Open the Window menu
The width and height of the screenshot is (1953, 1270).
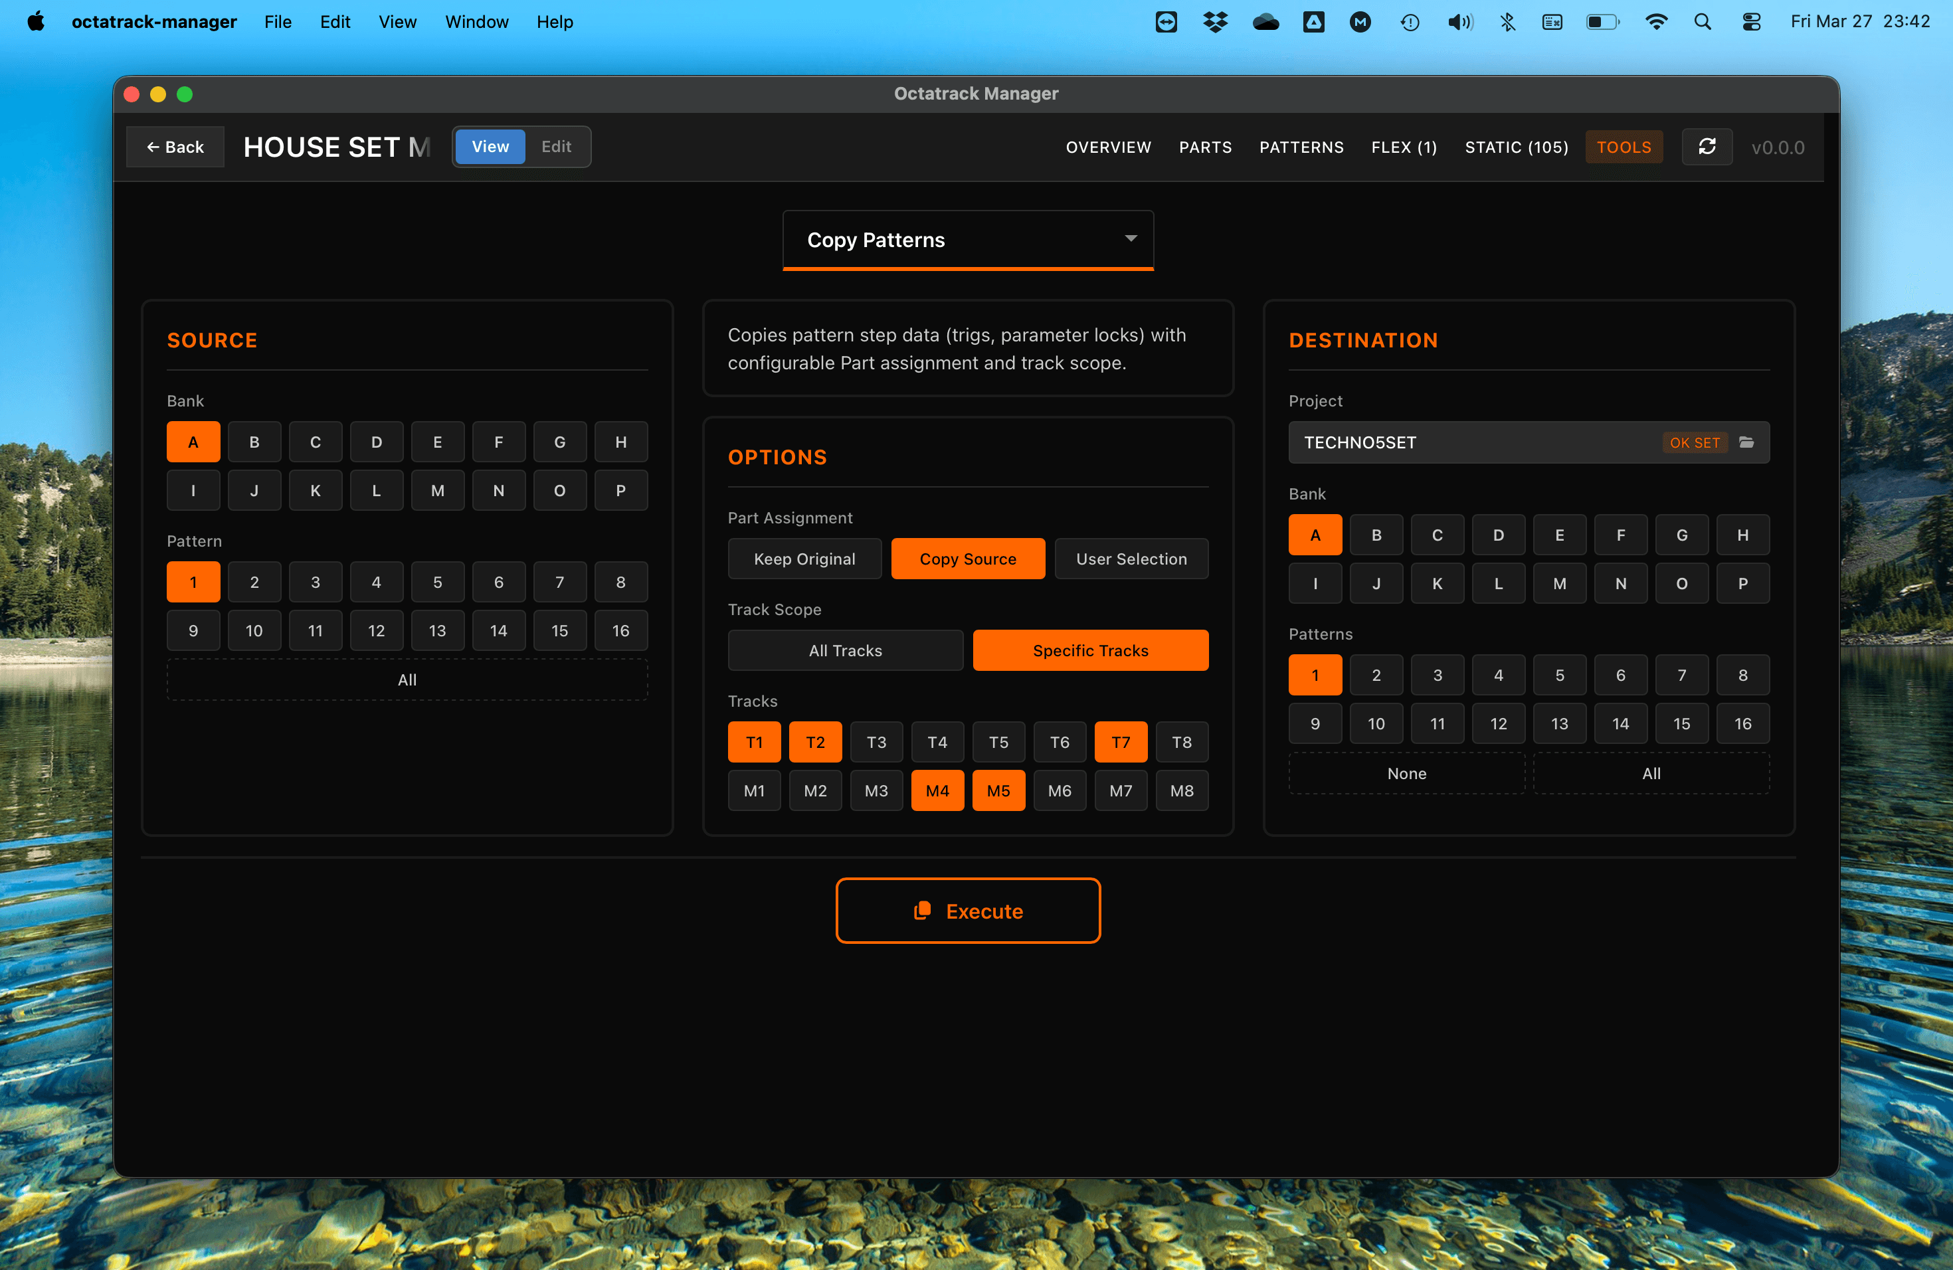[x=476, y=22]
